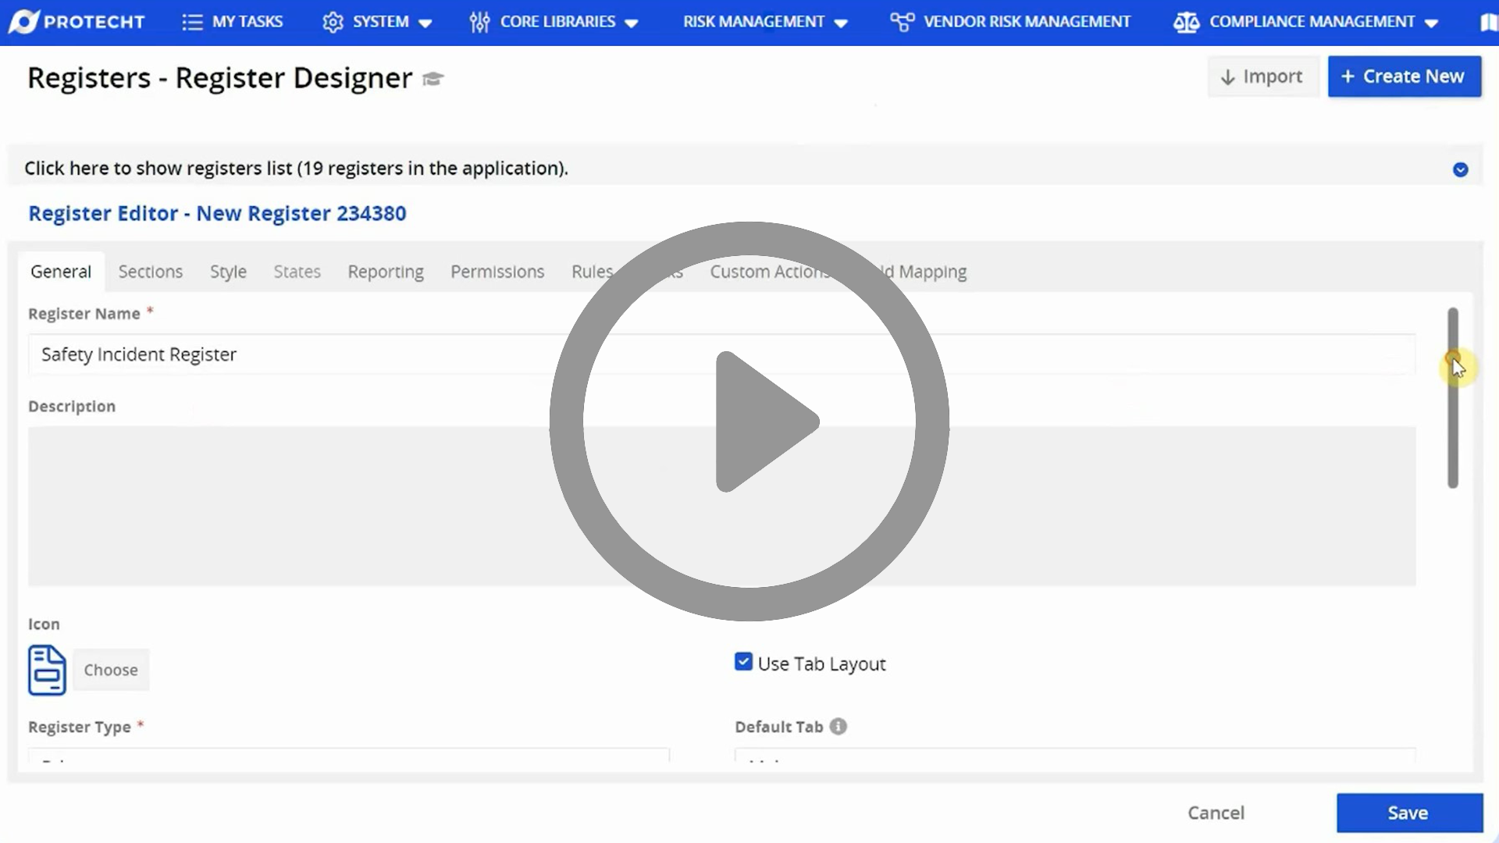This screenshot has height=843, width=1499.
Task: Open the Vendor Risk Management icon
Action: coord(901,21)
